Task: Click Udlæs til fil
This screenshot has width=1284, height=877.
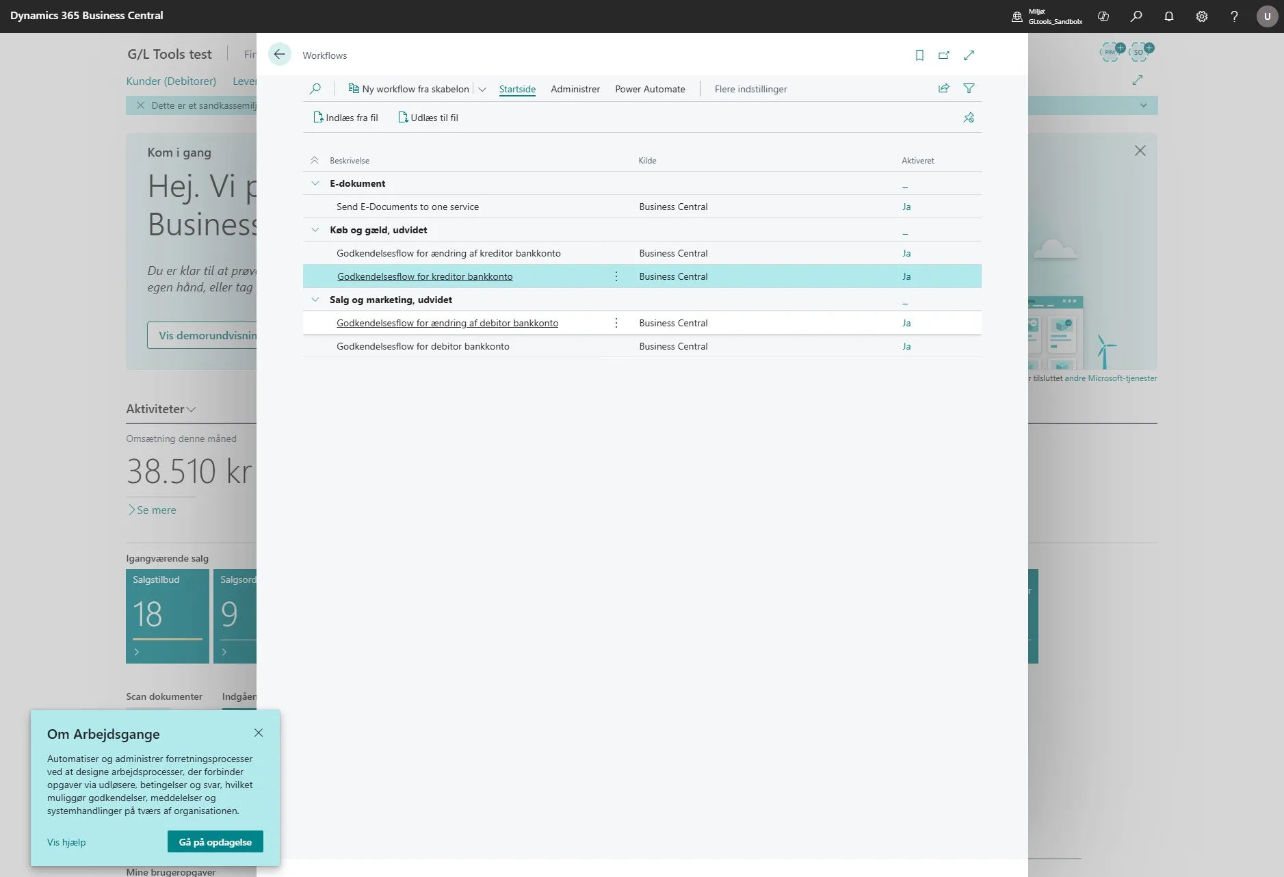Action: pos(428,118)
